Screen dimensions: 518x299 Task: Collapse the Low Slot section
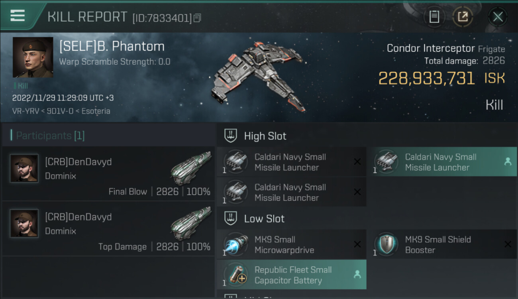pos(231,218)
